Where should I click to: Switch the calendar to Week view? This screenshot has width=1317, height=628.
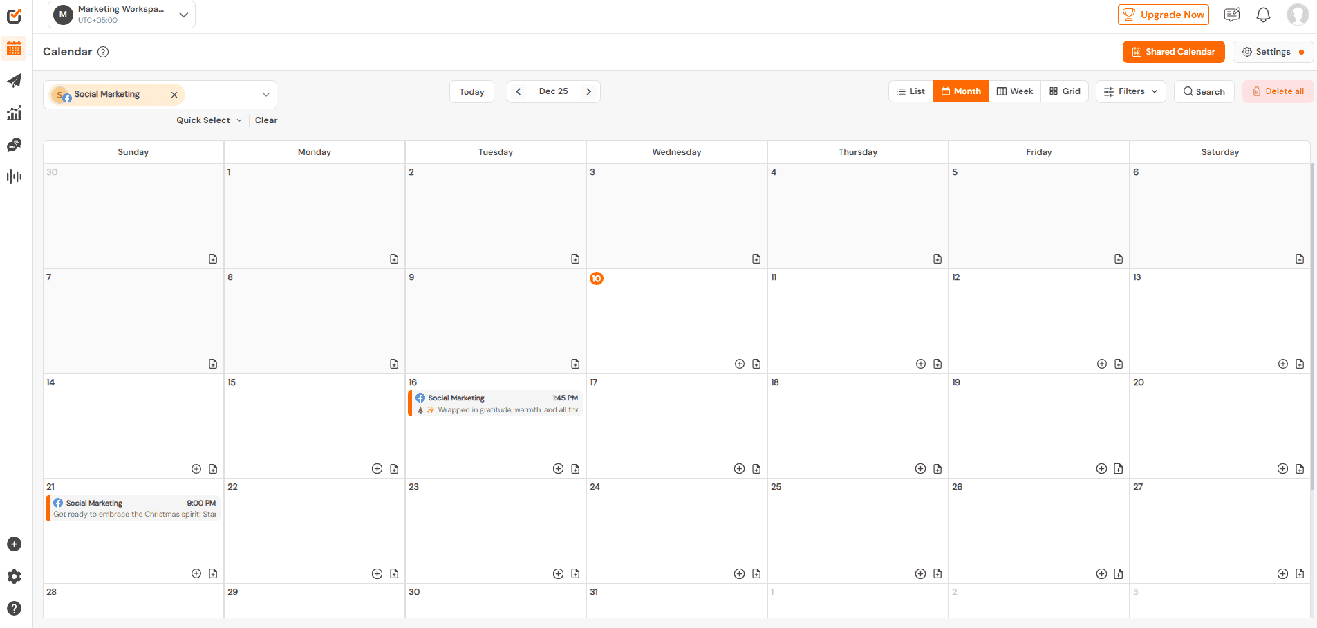pos(1015,91)
